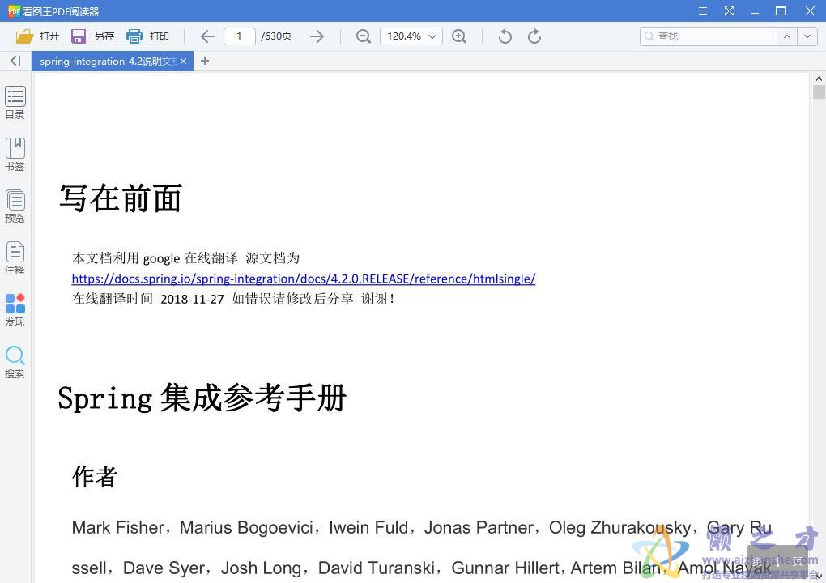
Task: Open a PDF file with 打开
Action: (37, 36)
